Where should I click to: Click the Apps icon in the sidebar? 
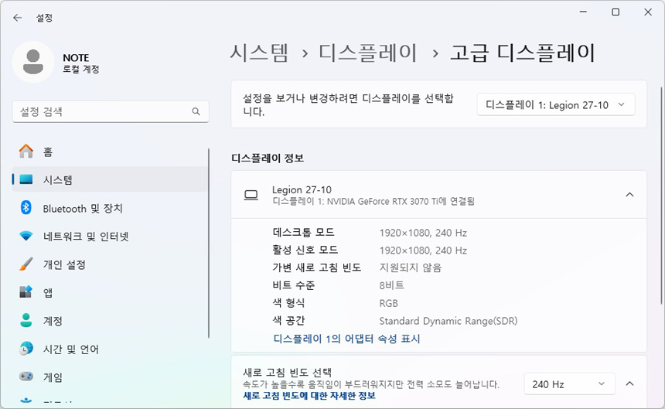coord(26,292)
